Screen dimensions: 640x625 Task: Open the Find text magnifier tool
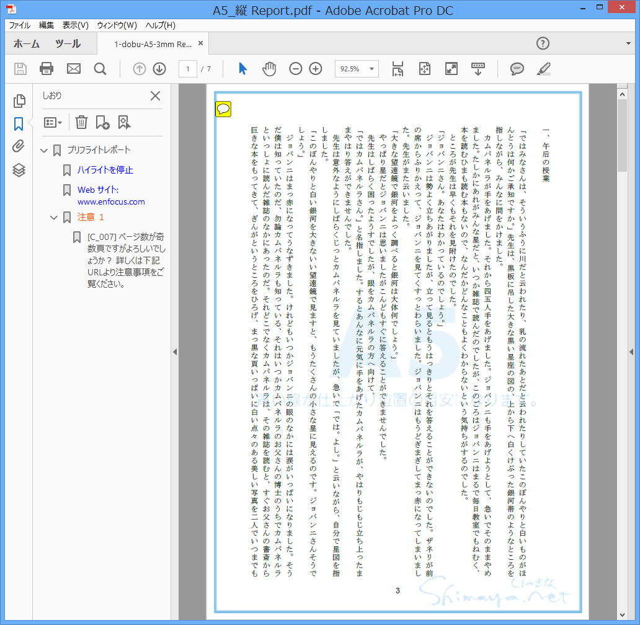[x=100, y=69]
